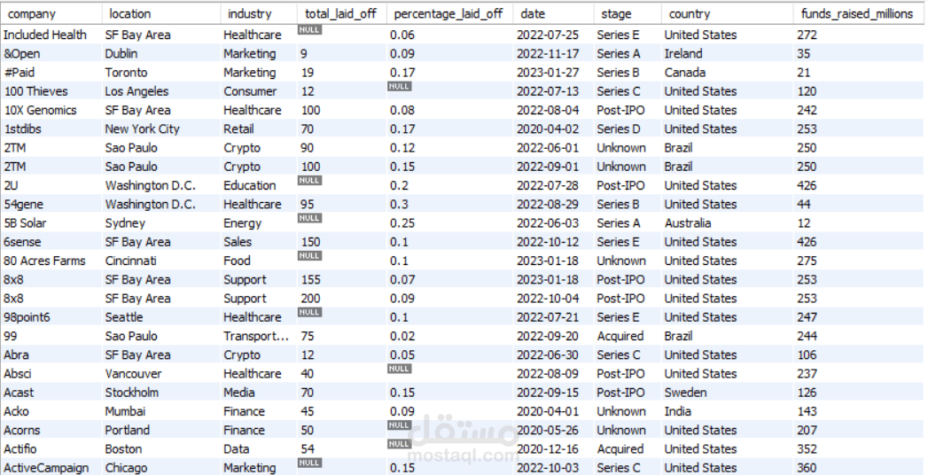The width and height of the screenshot is (928, 475).
Task: Select the percentage_laid_off column header
Action: 449,13
